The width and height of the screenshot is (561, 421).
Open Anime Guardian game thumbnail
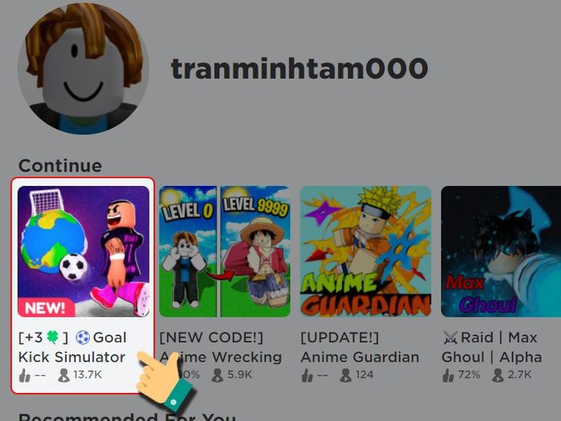pyautogui.click(x=365, y=251)
